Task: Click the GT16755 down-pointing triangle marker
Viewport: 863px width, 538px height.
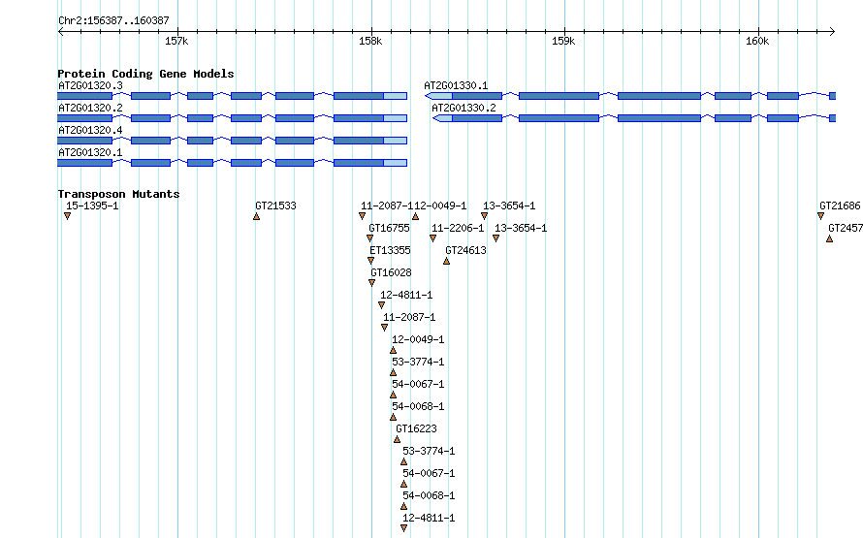Action: coord(369,238)
